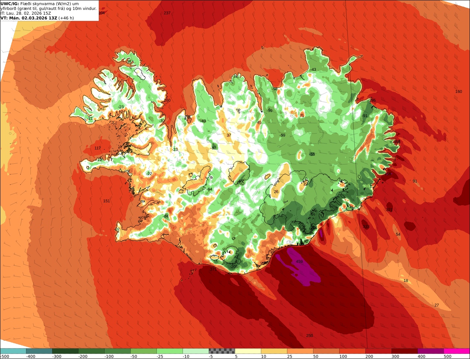Click the 50 to 100 legend swatch

326,351
